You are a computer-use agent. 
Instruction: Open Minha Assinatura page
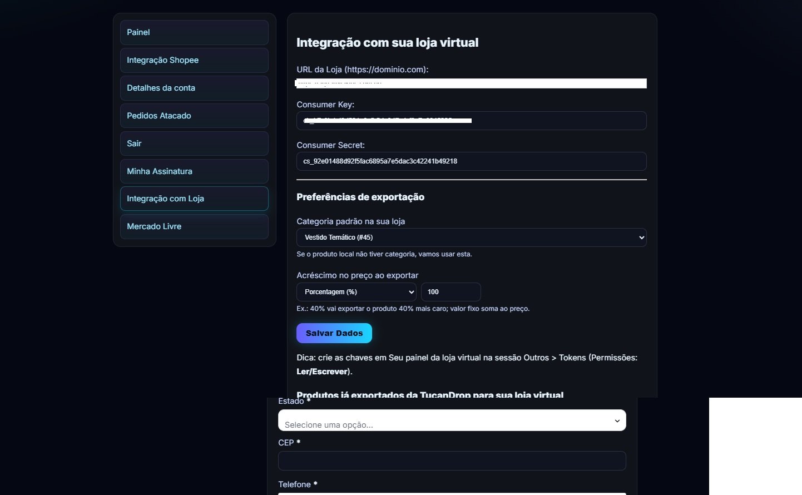194,171
